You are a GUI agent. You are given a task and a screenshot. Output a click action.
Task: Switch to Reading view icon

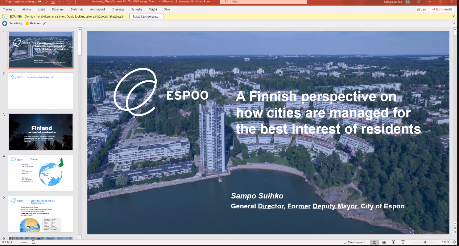click(x=393, y=242)
